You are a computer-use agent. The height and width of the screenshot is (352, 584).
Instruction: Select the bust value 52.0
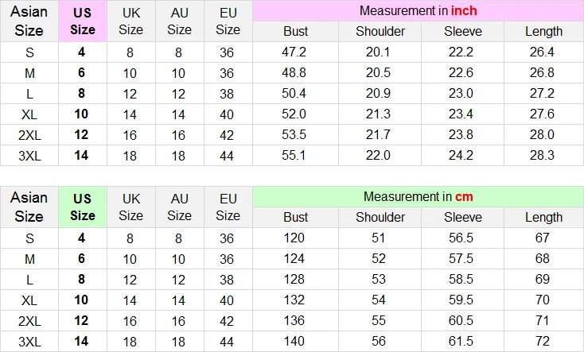295,114
